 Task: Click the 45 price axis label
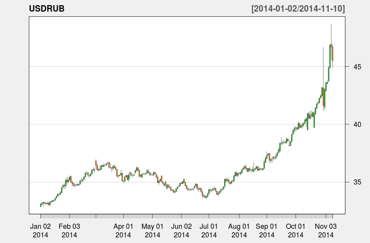pyautogui.click(x=357, y=67)
